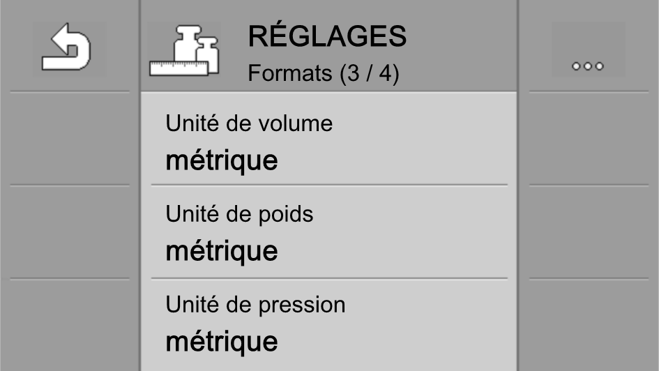Open the Unité de poids setting
The image size is (659, 371).
coord(329,232)
